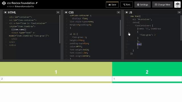182x102 pixels.
Task: Click '</ul>' line in HTML editor
Action: [12, 42]
